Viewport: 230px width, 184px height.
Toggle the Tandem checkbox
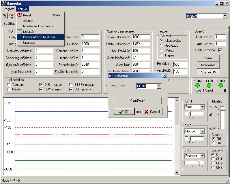9,85
